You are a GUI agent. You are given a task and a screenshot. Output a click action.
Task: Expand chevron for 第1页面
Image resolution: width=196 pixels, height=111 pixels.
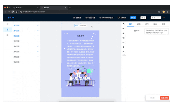(x=38, y=31)
